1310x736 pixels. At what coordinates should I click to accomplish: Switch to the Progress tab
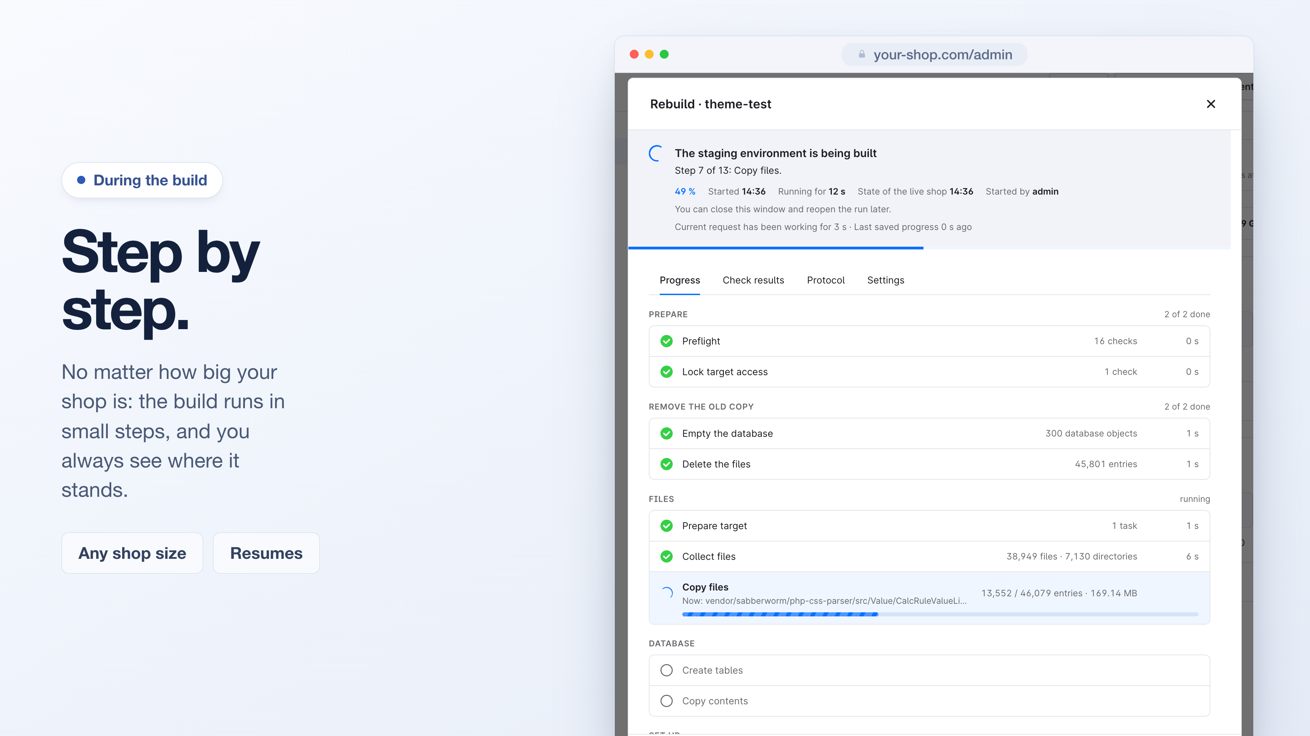680,280
